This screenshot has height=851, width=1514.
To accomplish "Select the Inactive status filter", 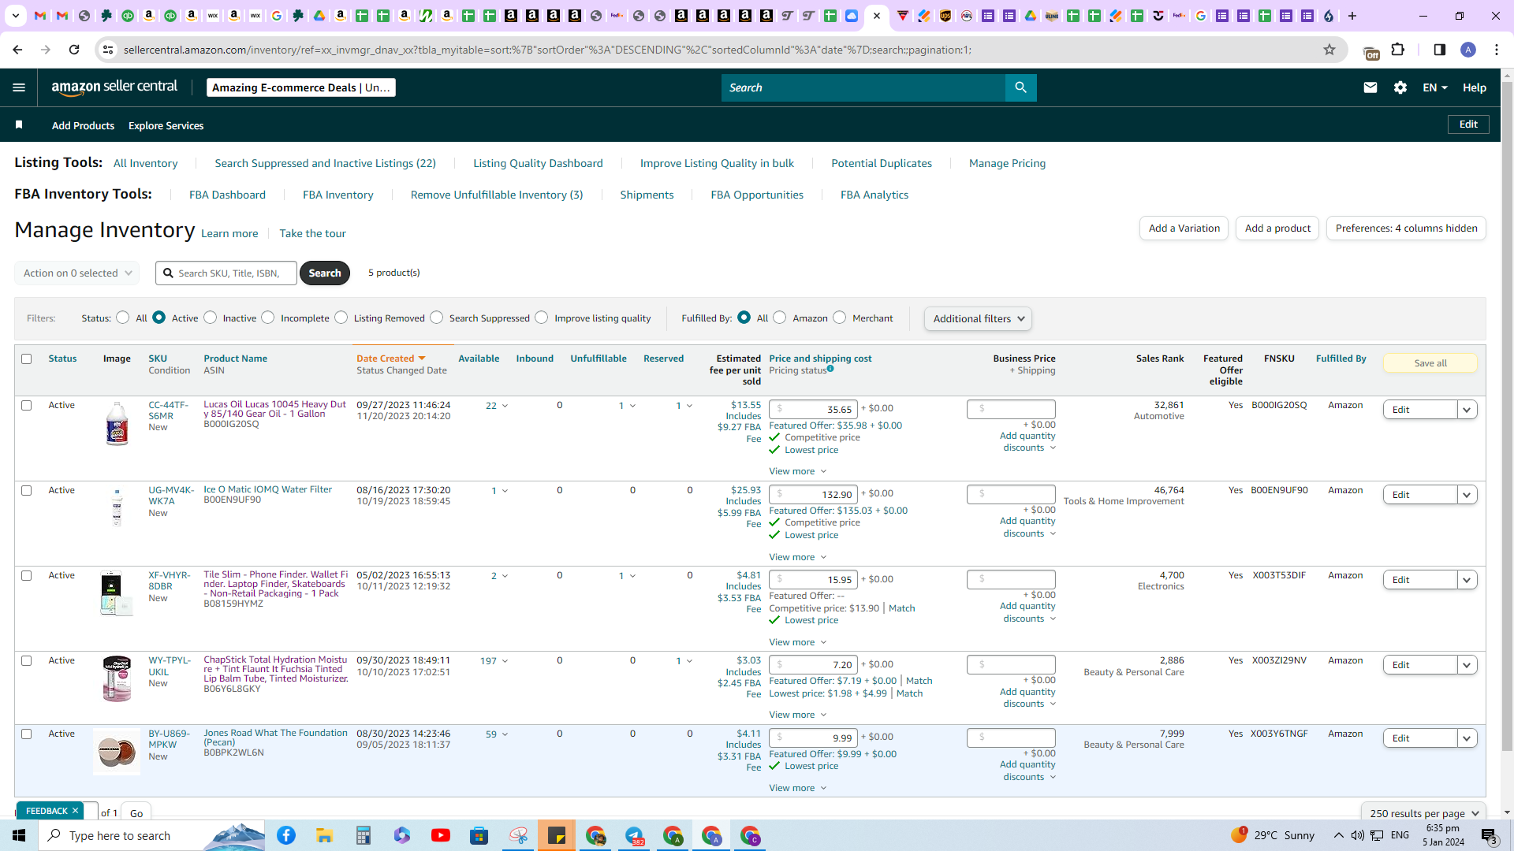I will (210, 318).
